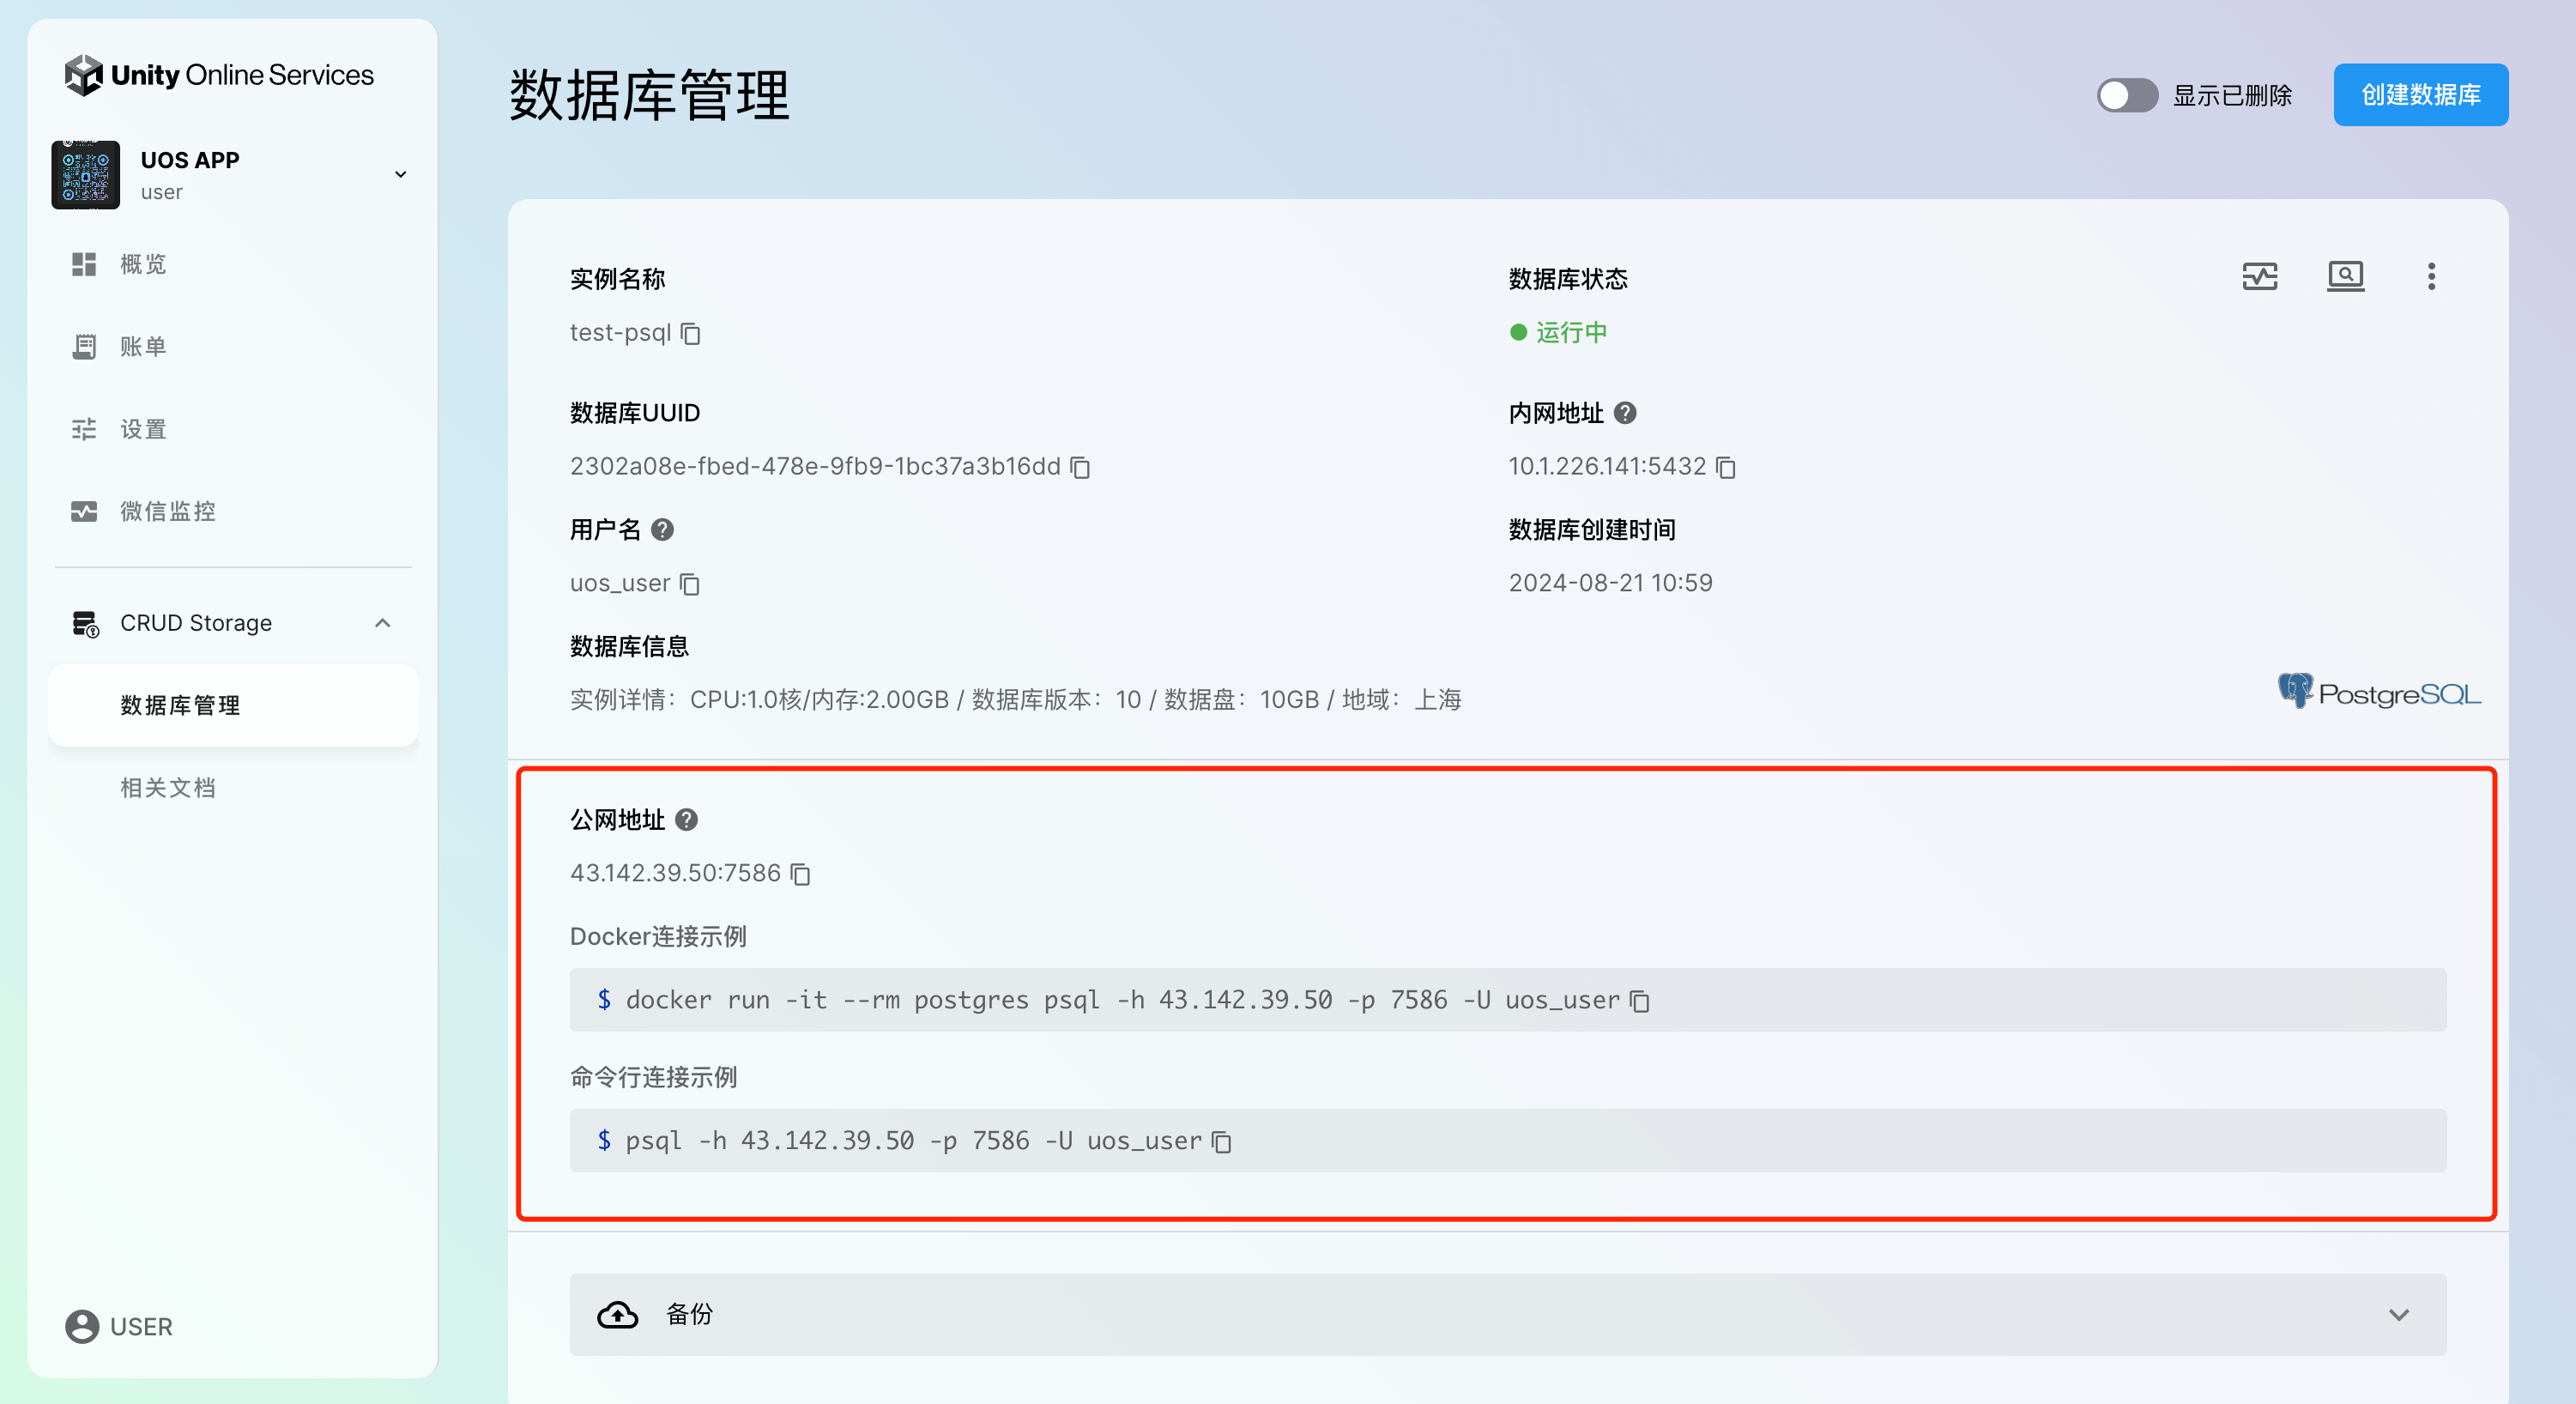Open the database monitoring chart icon
The height and width of the screenshot is (1404, 2576).
pos(2259,276)
